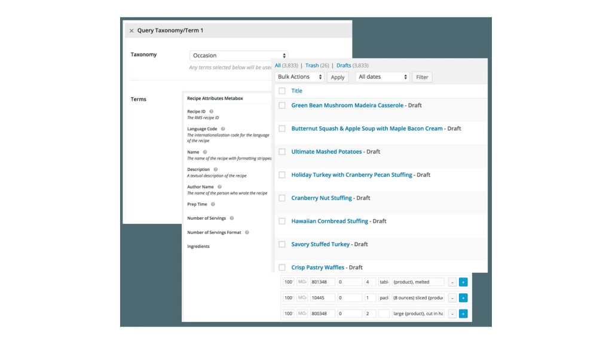Click the Recipe Attributes Metabox heading
Viewport: 612px width, 344px height.
tap(215, 99)
